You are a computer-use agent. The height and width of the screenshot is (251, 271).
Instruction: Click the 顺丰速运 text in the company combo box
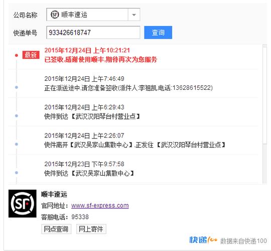(74, 15)
